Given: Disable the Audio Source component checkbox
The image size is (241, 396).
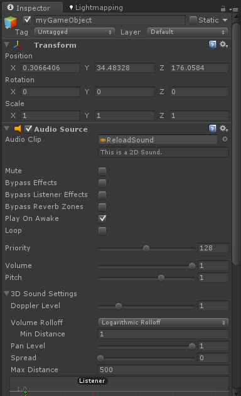Looking at the screenshot, I should [x=28, y=129].
